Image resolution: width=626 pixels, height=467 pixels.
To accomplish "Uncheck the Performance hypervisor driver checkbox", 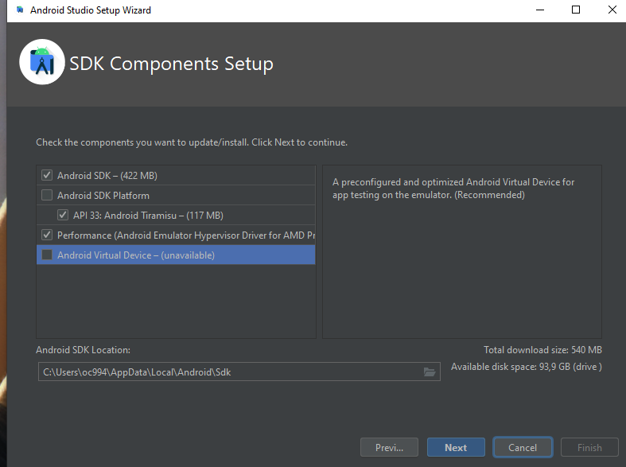I will pos(47,235).
